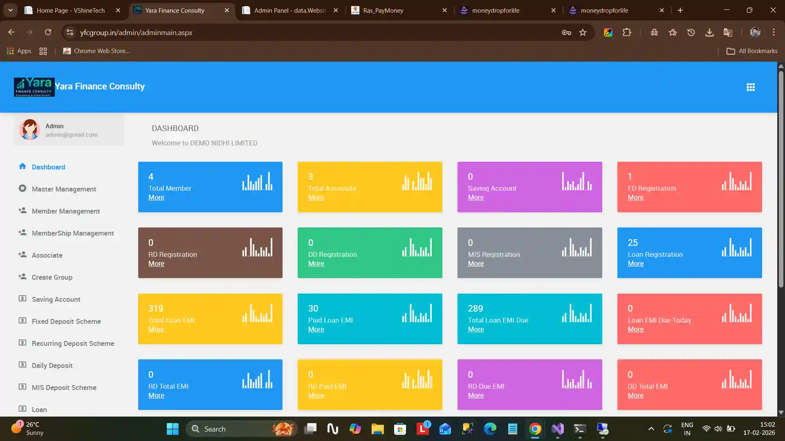Click the Saving Account sidebar icon
Screen dimensions: 785x441
pyautogui.click(x=22, y=298)
